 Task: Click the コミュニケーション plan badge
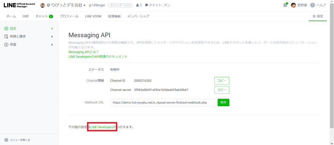pos(120,5)
